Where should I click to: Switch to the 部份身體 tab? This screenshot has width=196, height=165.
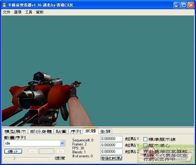click(x=41, y=131)
